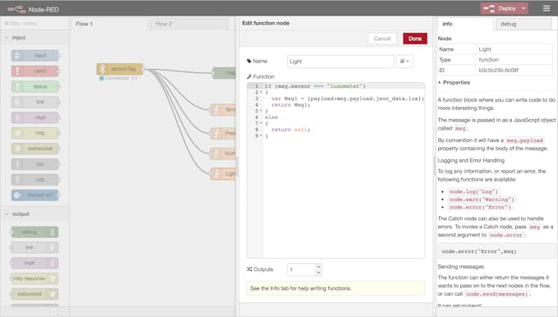Viewport: 558px width, 317px height.
Task: Select the http input node in palette
Action: [34, 133]
